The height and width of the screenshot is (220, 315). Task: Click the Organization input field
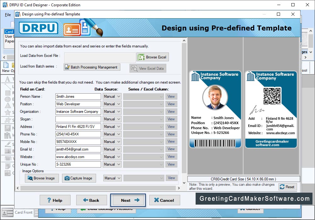[78, 112]
